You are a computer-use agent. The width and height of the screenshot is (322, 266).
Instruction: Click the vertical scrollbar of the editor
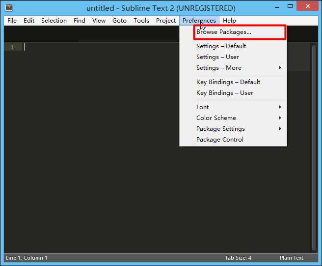coord(314,148)
